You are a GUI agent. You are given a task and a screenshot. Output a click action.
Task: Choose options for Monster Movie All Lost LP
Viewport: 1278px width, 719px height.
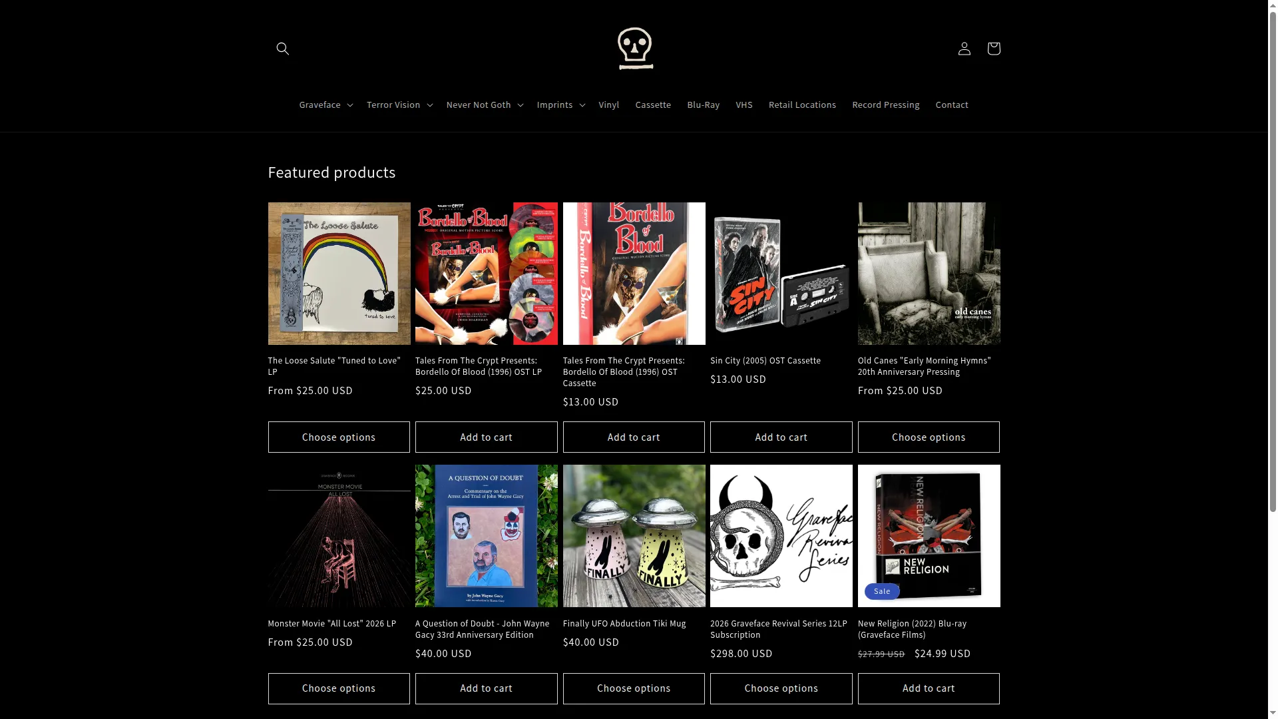pos(339,688)
